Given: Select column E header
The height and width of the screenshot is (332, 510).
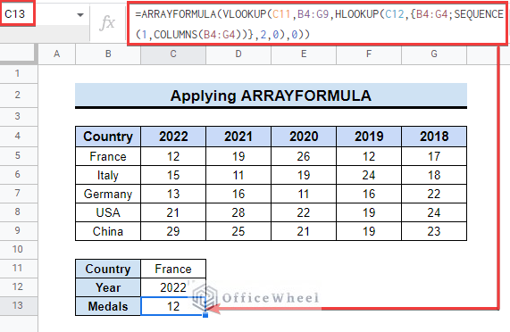Looking at the screenshot, I should [304, 54].
